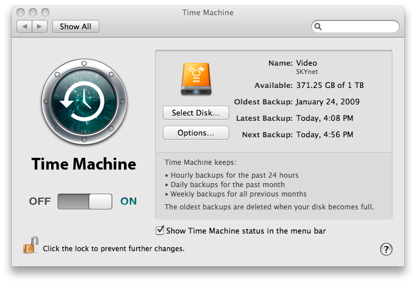Click the "371.25 GB of 1 TB" available value

330,85
